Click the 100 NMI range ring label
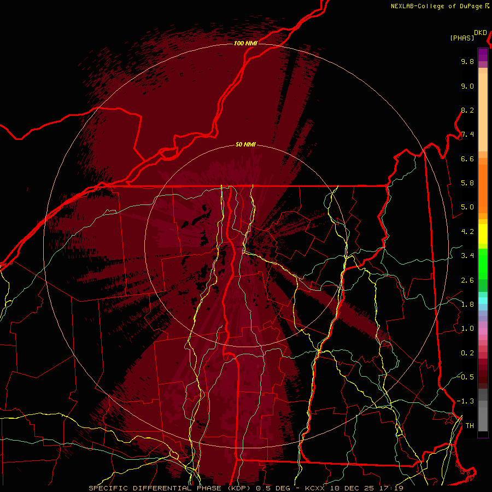The width and height of the screenshot is (492, 492). 245,43
